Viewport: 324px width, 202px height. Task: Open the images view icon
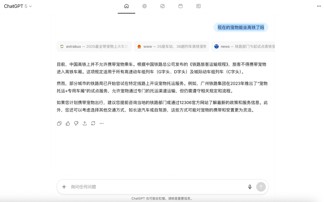pos(162,6)
